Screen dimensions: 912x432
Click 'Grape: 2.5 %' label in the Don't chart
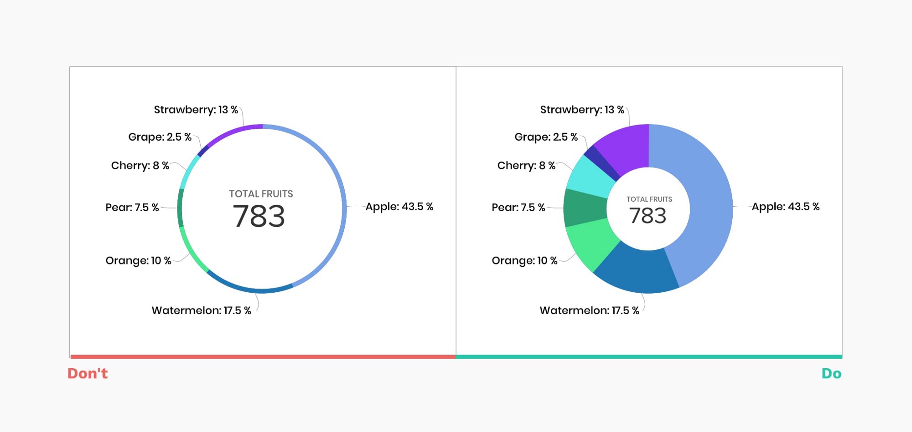point(160,137)
